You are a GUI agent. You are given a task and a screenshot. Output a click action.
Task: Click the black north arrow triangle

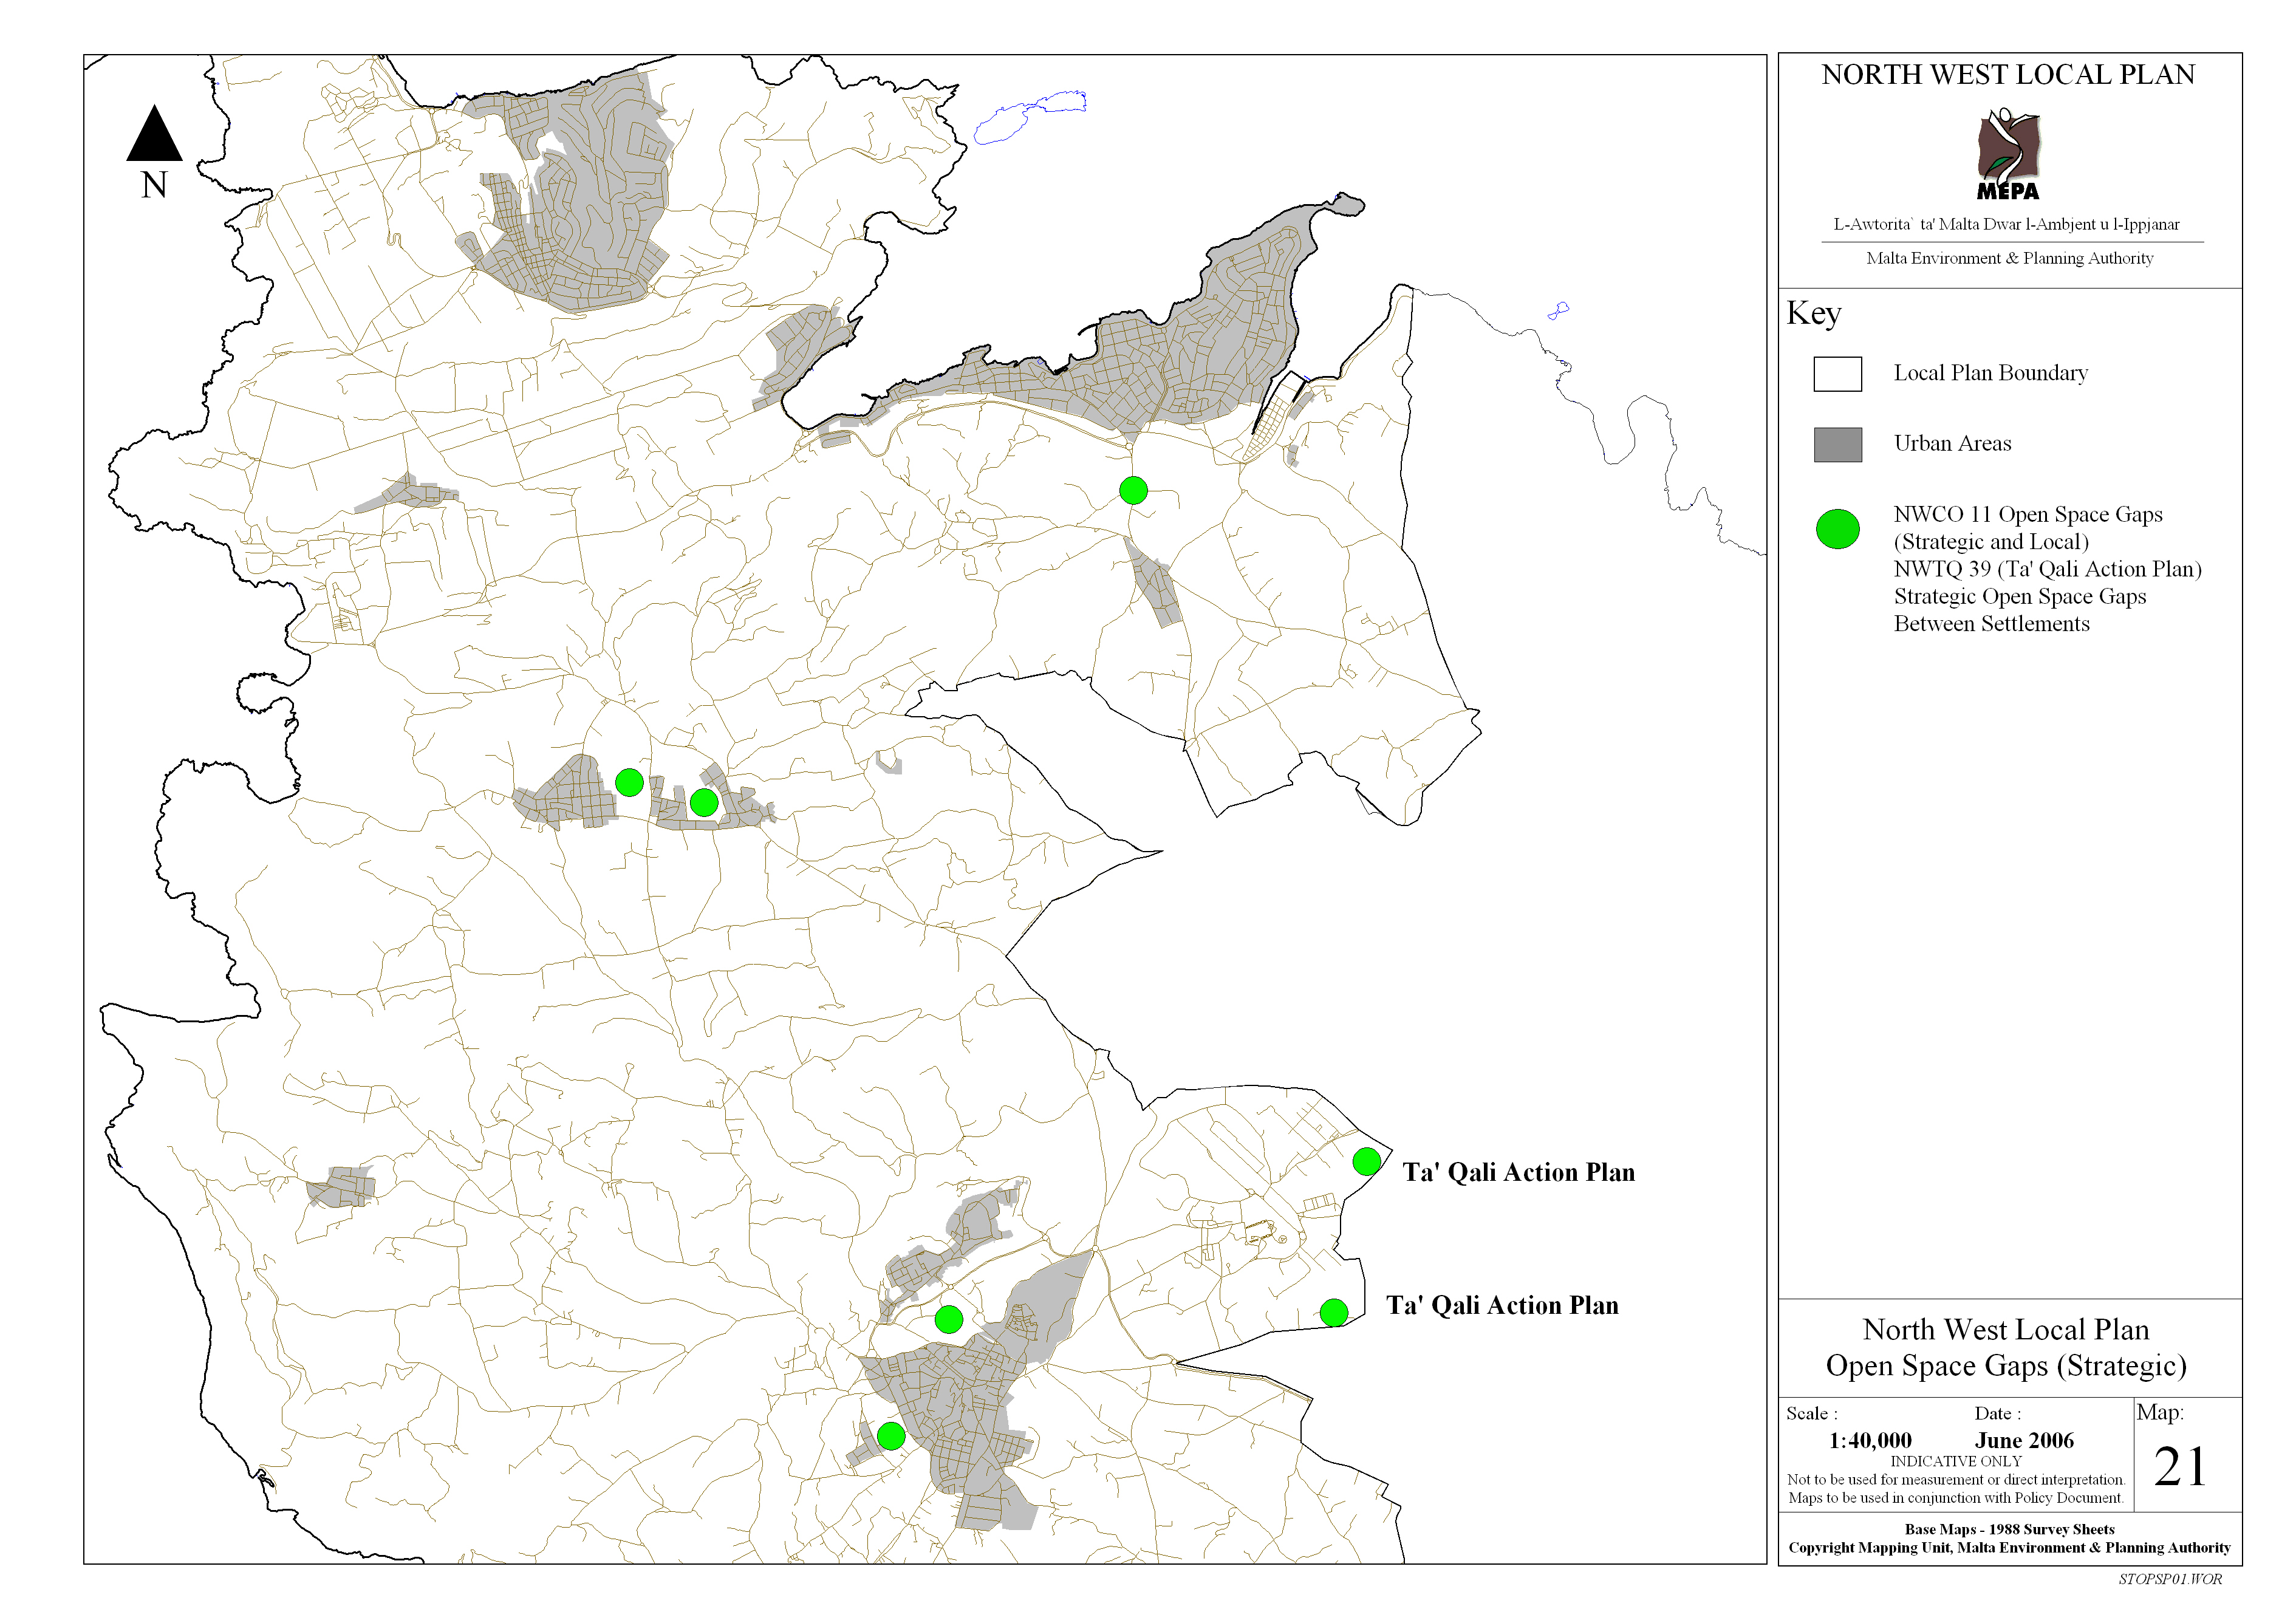(x=154, y=133)
